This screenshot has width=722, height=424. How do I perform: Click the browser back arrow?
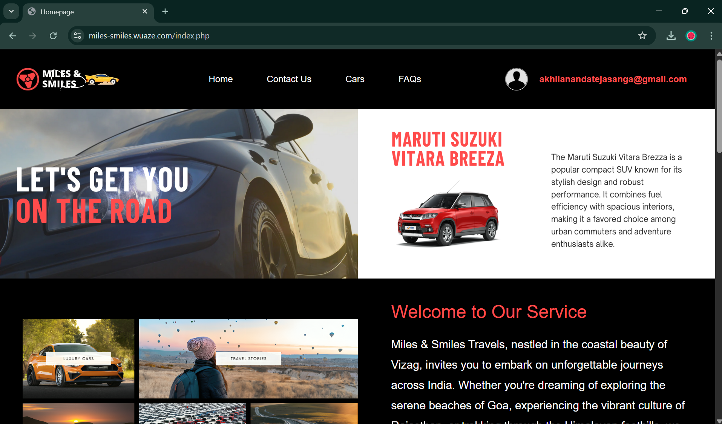tap(12, 36)
